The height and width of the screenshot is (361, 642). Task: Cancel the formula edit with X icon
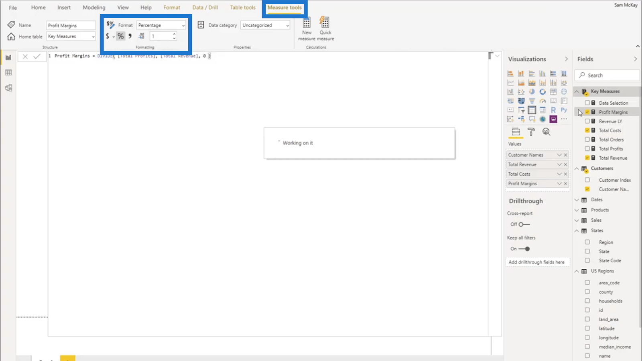tap(25, 57)
